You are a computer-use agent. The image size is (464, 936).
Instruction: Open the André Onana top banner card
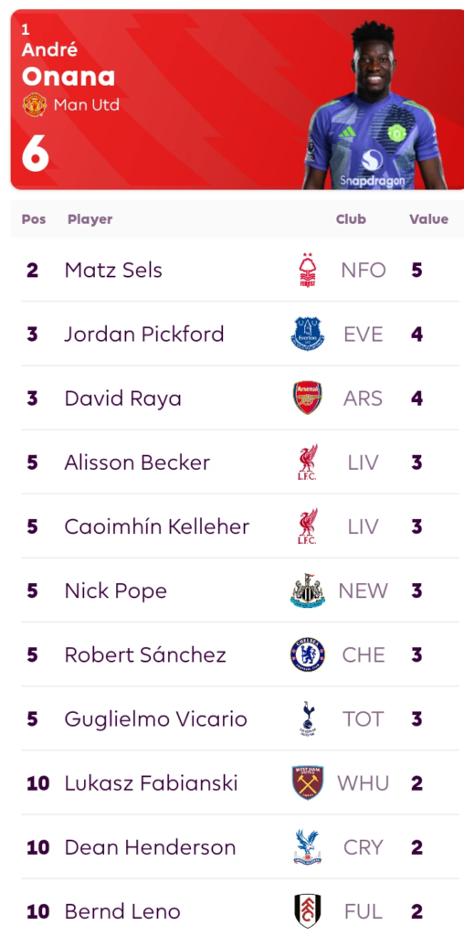pyautogui.click(x=237, y=100)
